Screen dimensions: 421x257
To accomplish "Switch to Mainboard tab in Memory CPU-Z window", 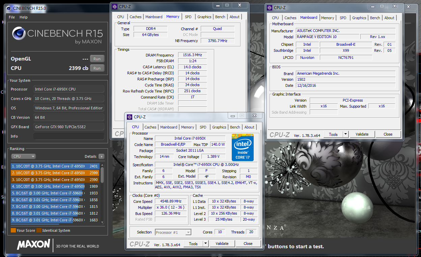I will click(x=154, y=17).
